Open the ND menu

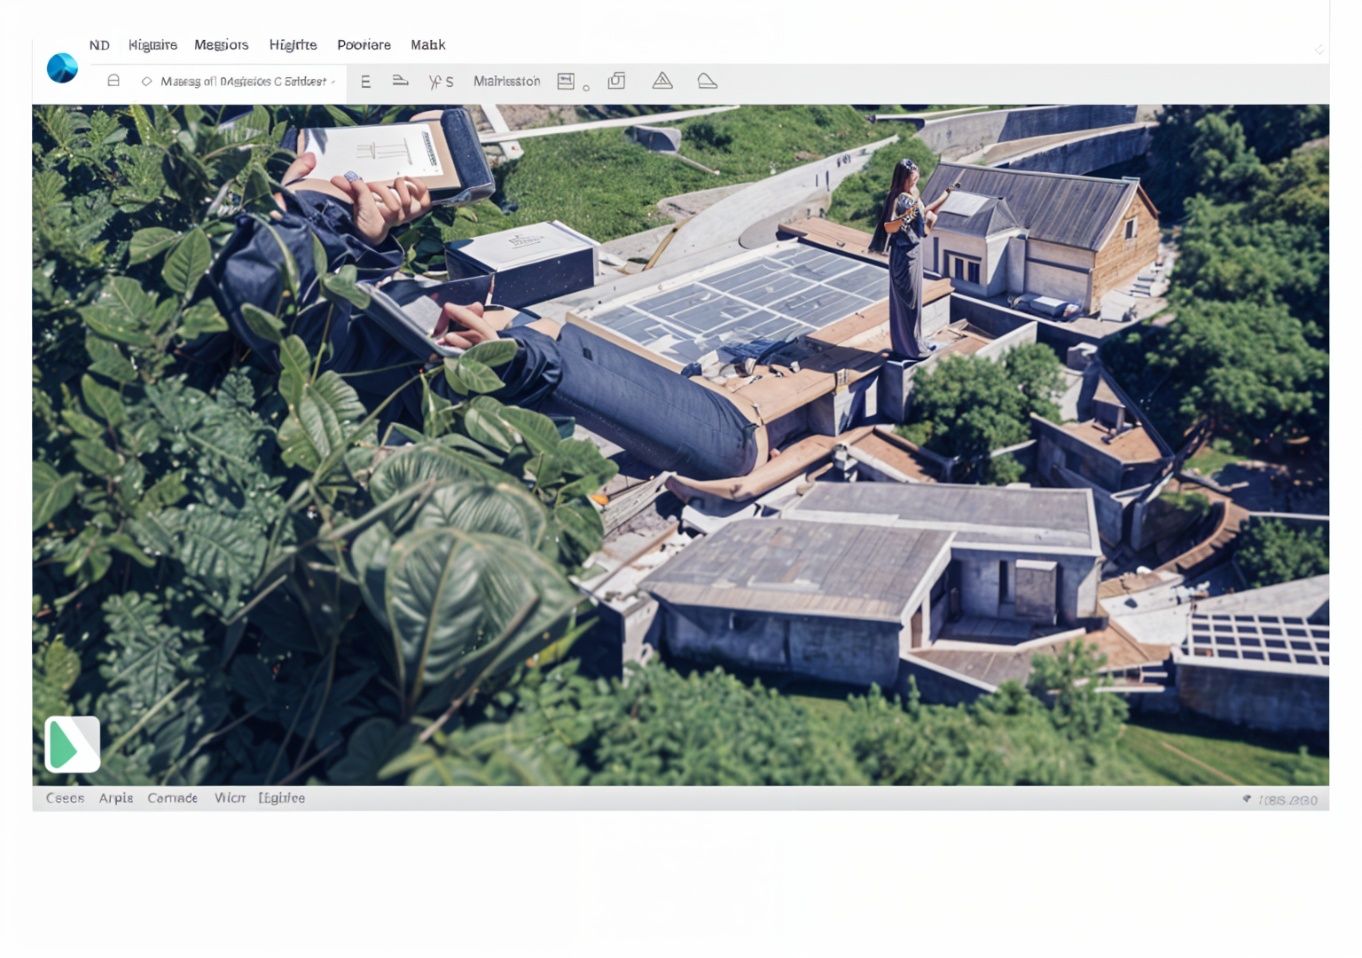pos(99,45)
